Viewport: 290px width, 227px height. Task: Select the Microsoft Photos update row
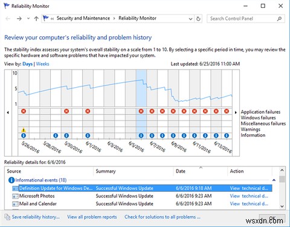142,196
